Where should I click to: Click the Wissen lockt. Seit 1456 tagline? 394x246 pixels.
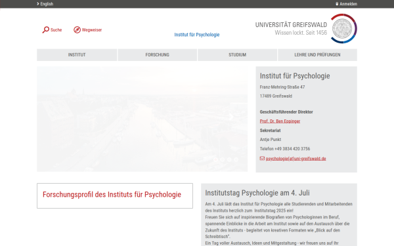[x=301, y=33]
